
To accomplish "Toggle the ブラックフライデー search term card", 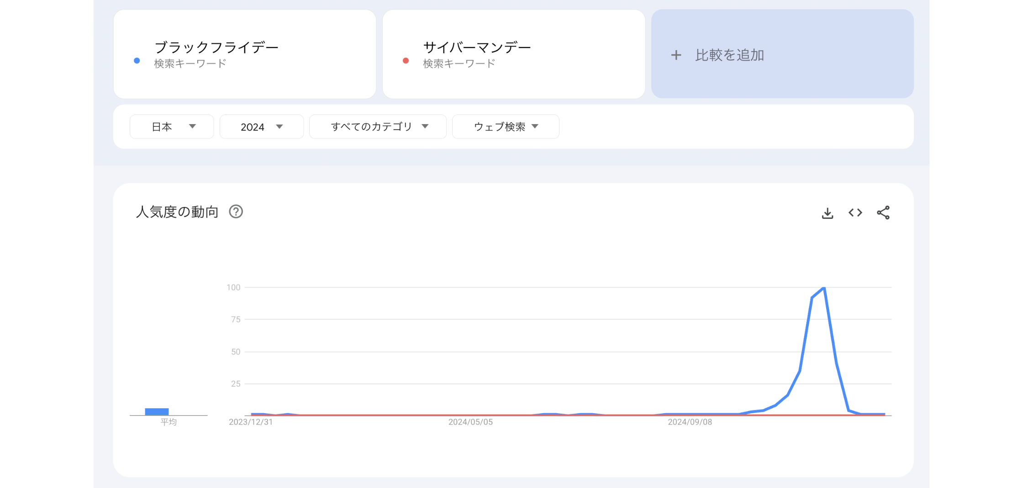I will [x=245, y=54].
